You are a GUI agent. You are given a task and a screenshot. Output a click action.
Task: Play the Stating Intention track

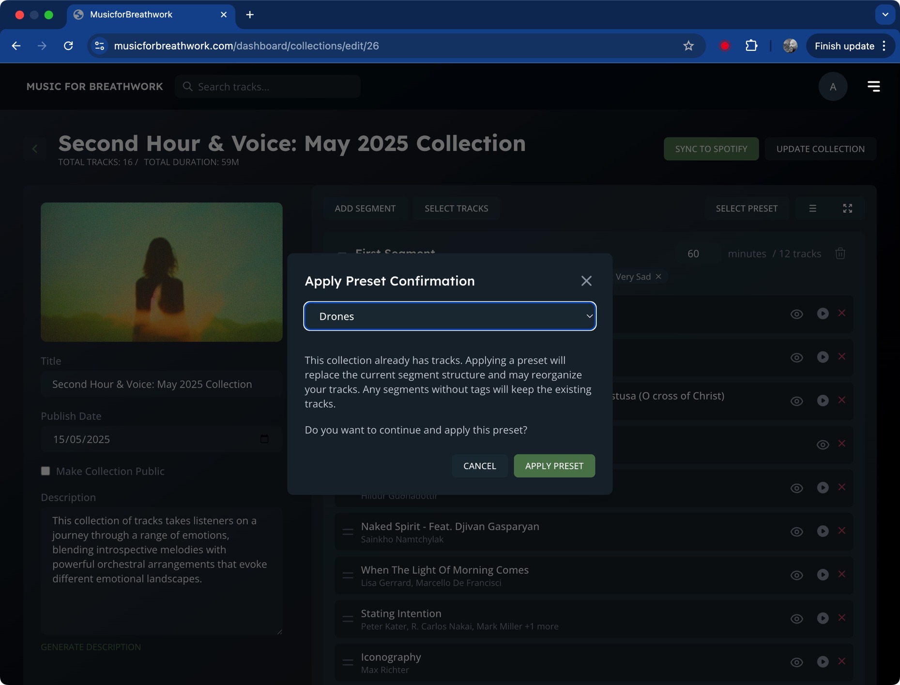tap(823, 618)
